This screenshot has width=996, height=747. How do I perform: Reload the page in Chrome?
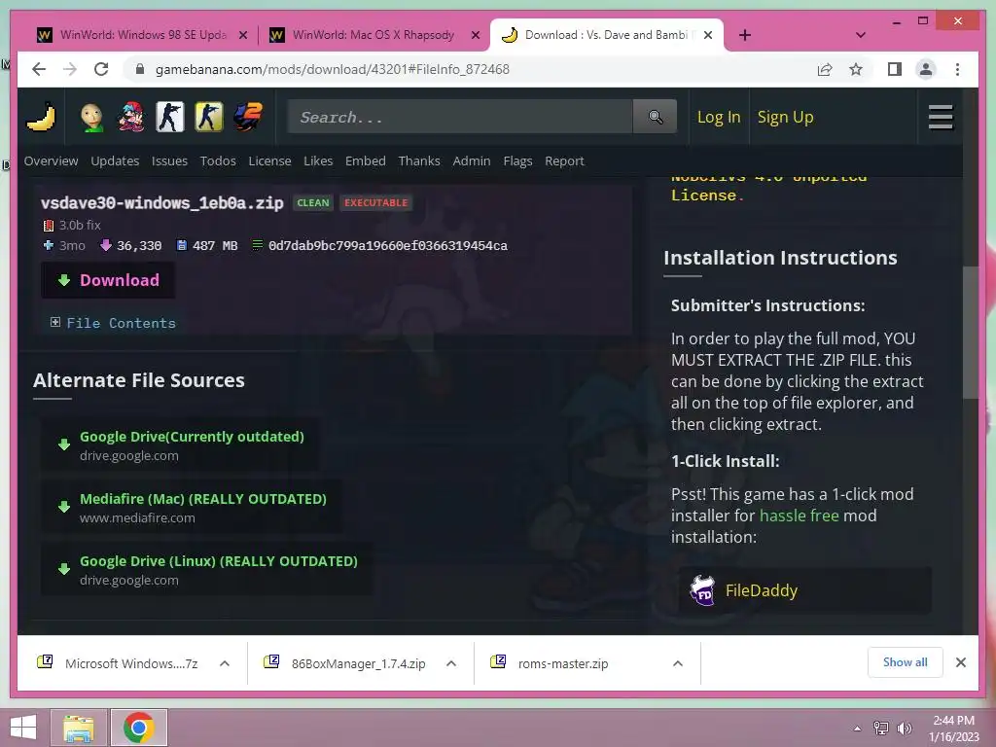click(x=101, y=69)
